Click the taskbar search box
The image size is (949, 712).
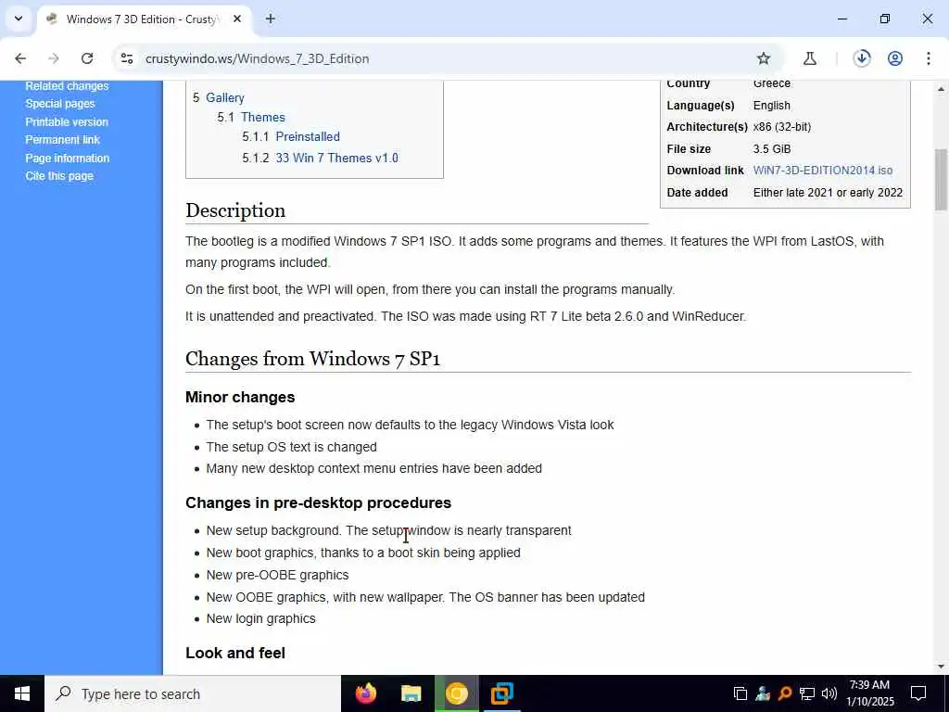tap(193, 693)
